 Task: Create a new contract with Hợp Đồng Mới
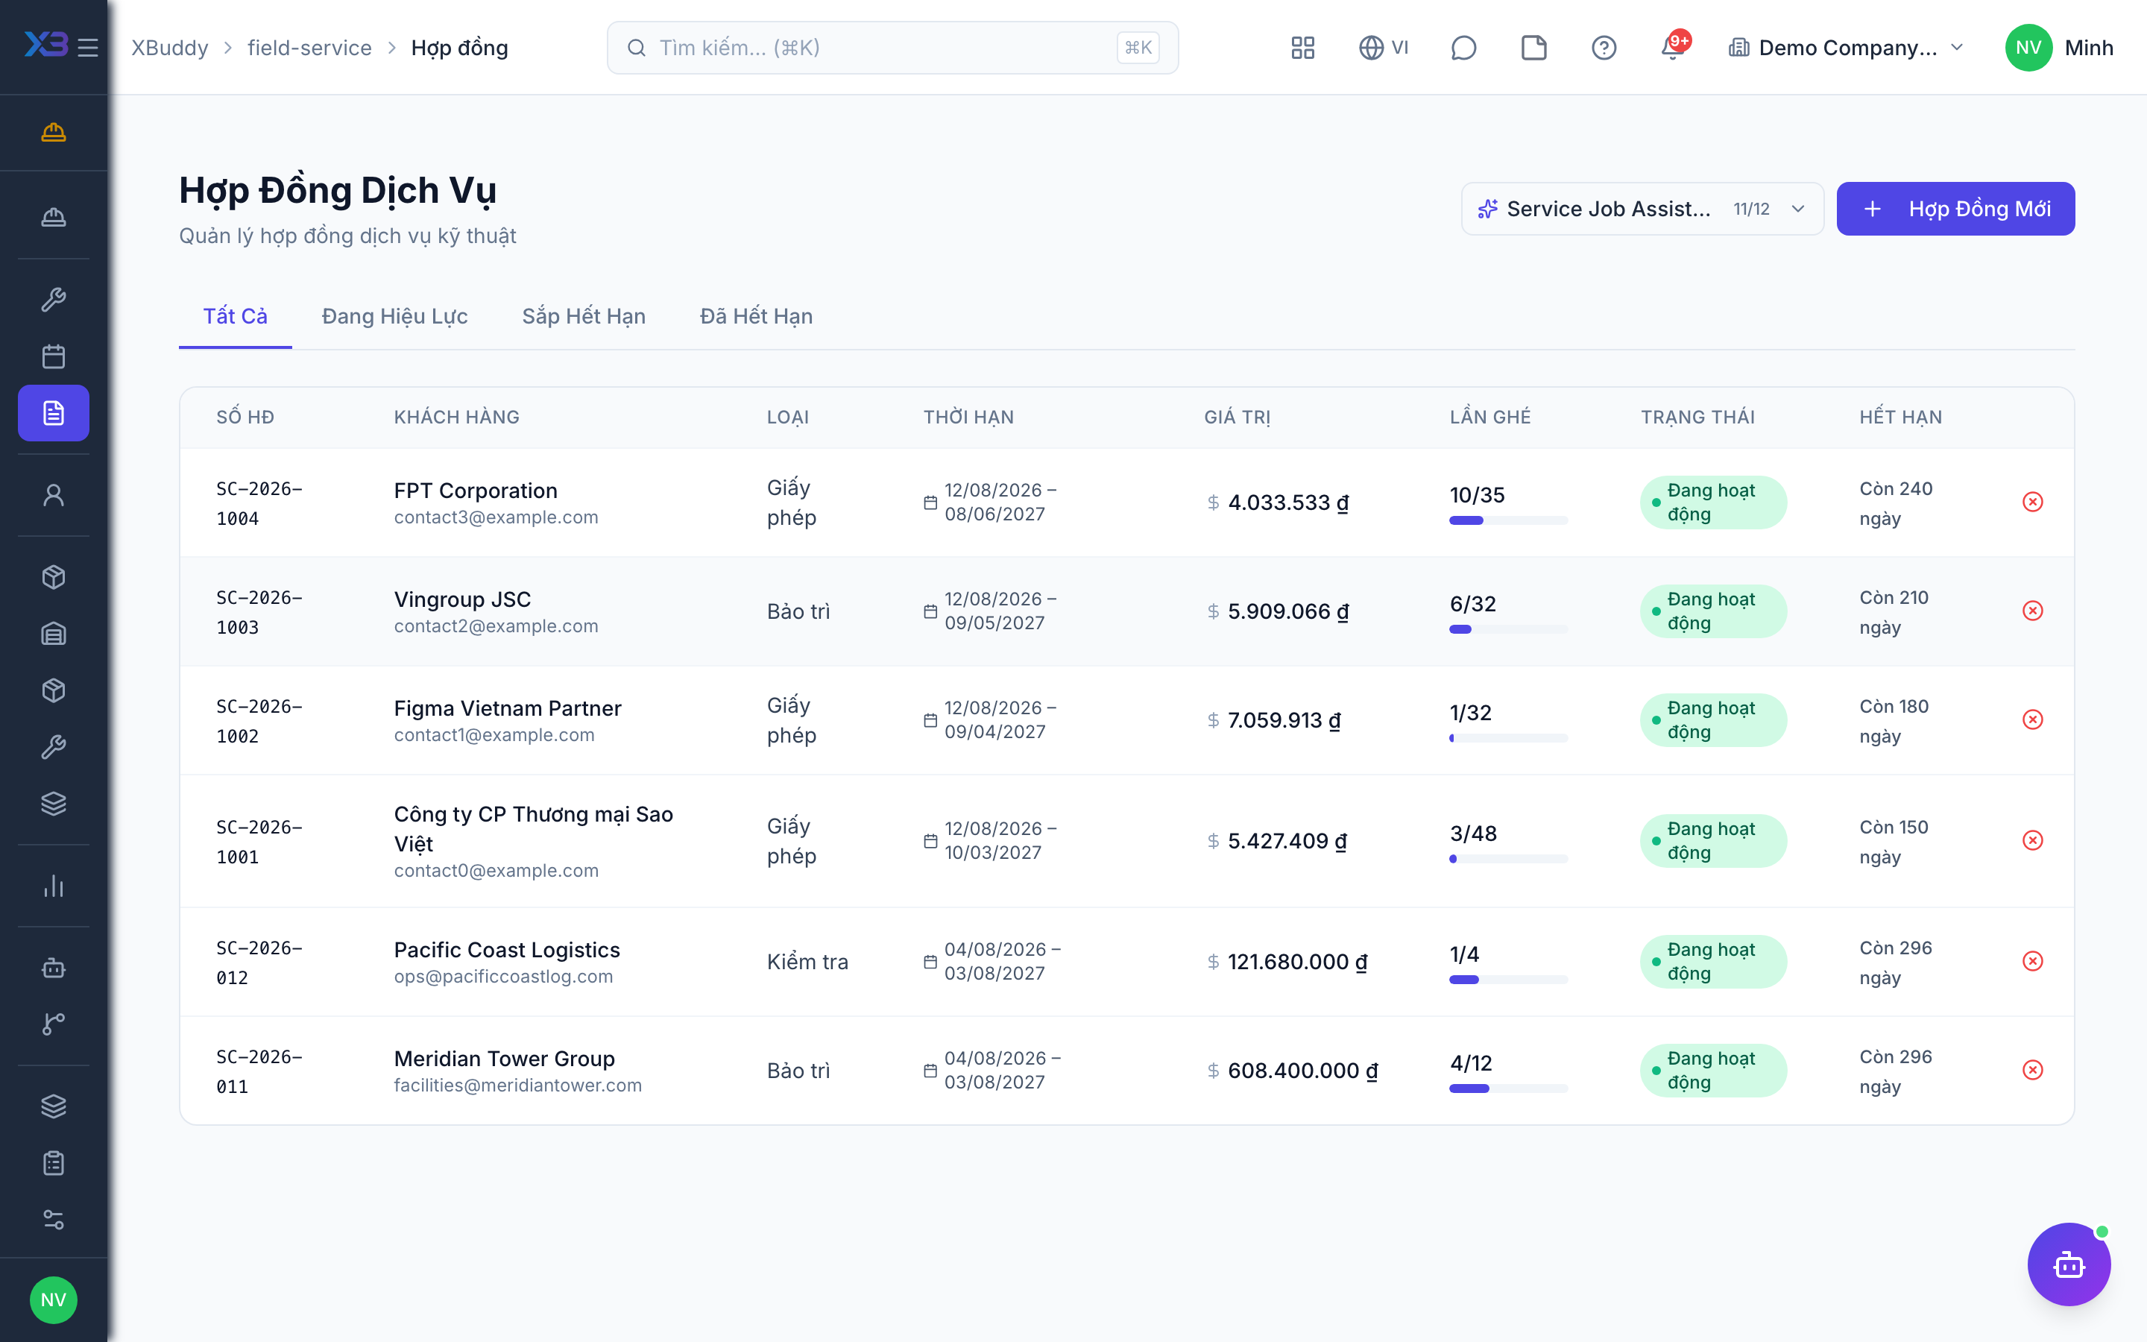tap(1955, 209)
